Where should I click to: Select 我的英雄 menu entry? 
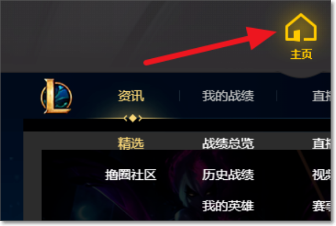(x=228, y=206)
